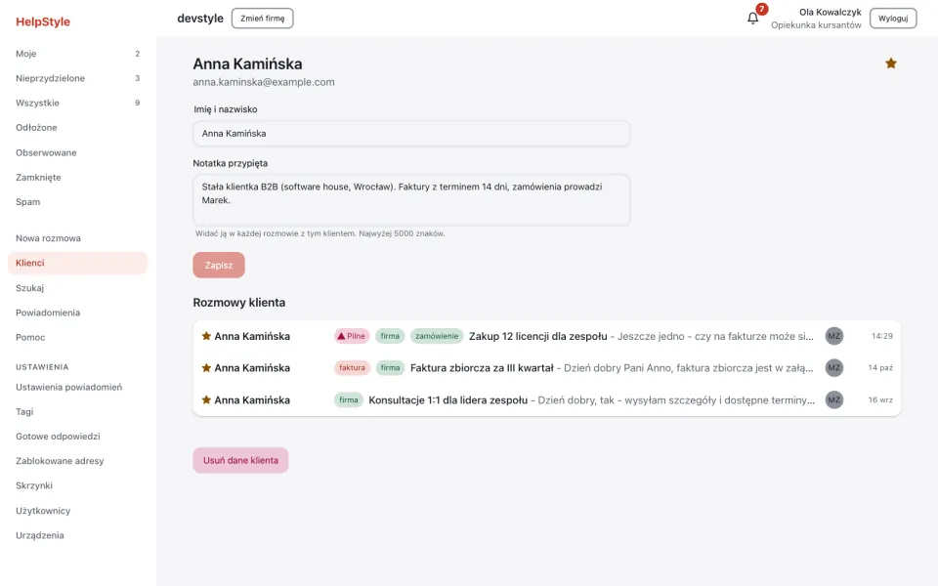This screenshot has width=938, height=586.
Task: Click Usuń dane klienta button
Action: coord(240,460)
